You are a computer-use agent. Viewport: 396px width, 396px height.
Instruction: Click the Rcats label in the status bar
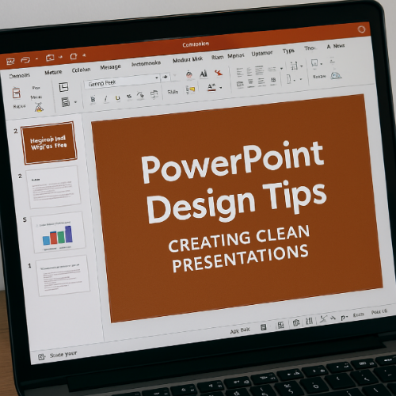pyautogui.click(x=358, y=314)
